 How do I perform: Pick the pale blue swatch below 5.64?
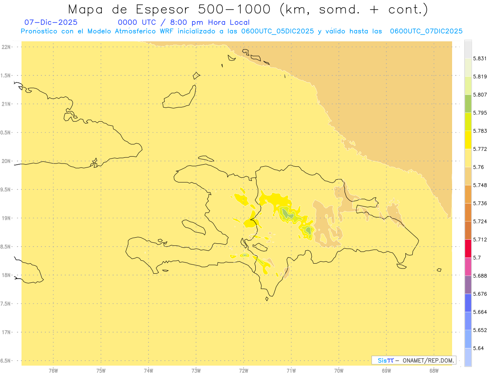pos(468,357)
